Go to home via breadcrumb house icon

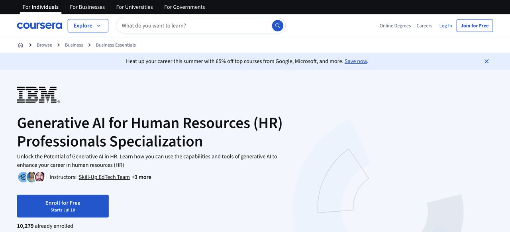tap(20, 45)
